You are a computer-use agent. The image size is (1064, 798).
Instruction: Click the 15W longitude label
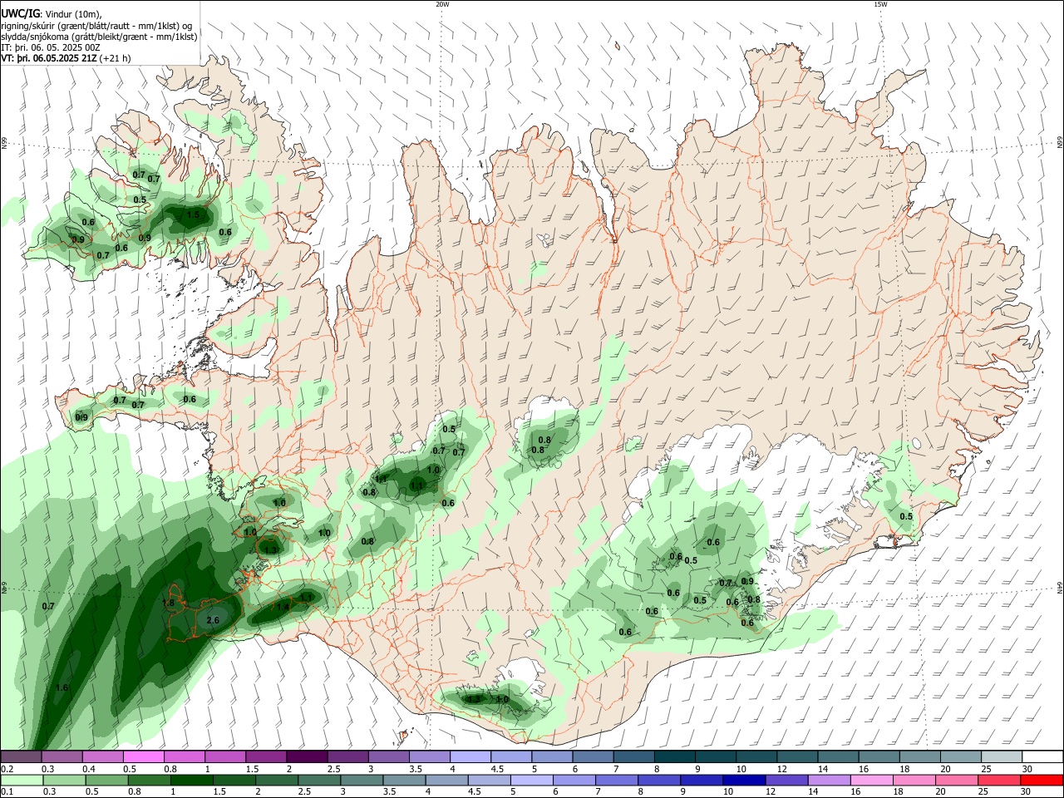[x=880, y=4]
